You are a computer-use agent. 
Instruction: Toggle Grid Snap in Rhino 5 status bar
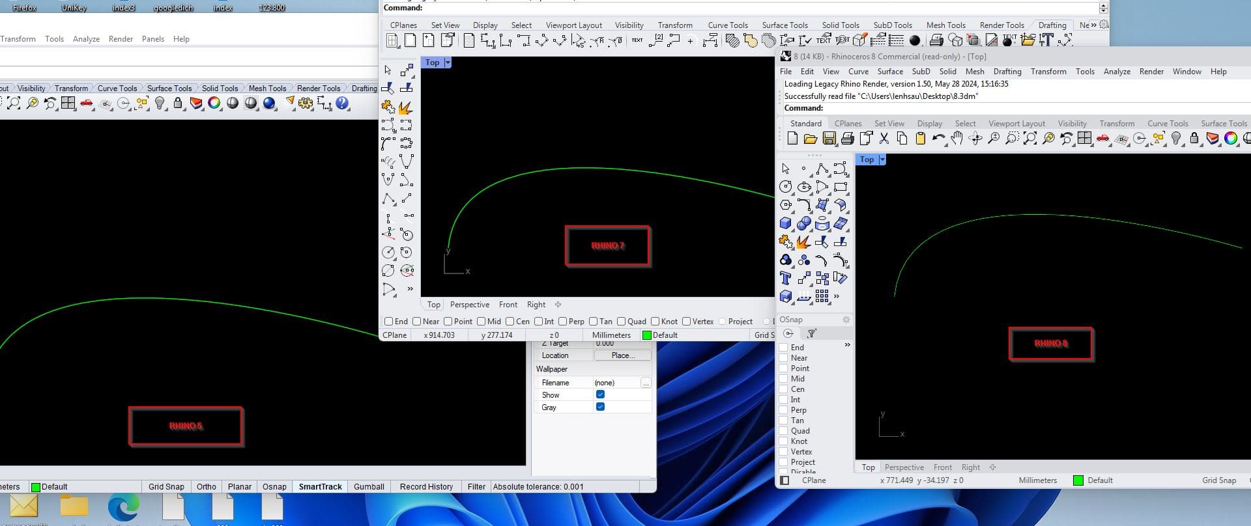(166, 487)
